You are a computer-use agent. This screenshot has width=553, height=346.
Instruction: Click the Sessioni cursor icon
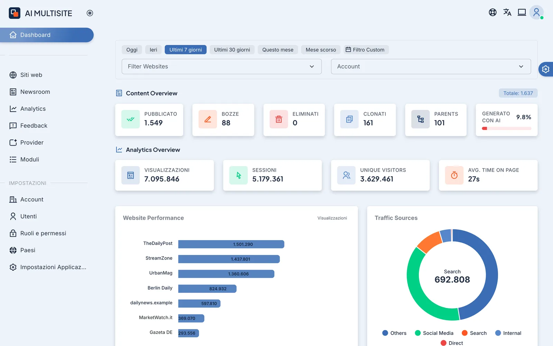tap(238, 175)
